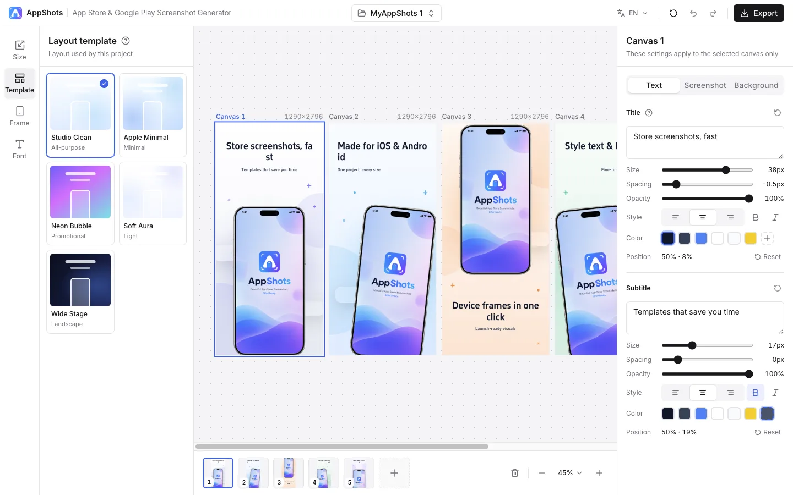Reset the subtitle position

pos(768,432)
